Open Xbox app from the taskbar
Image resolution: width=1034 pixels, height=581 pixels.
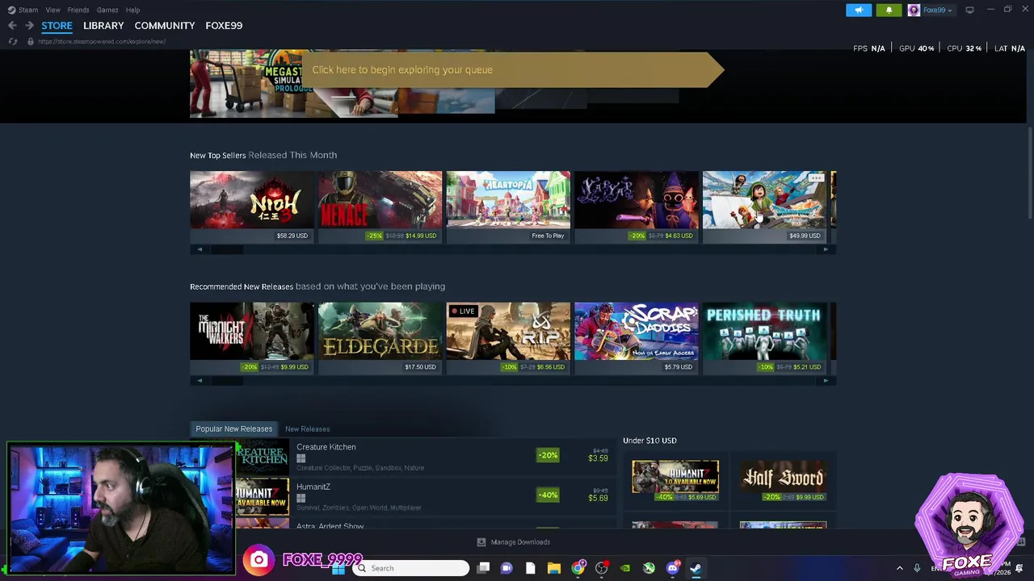[x=648, y=568]
